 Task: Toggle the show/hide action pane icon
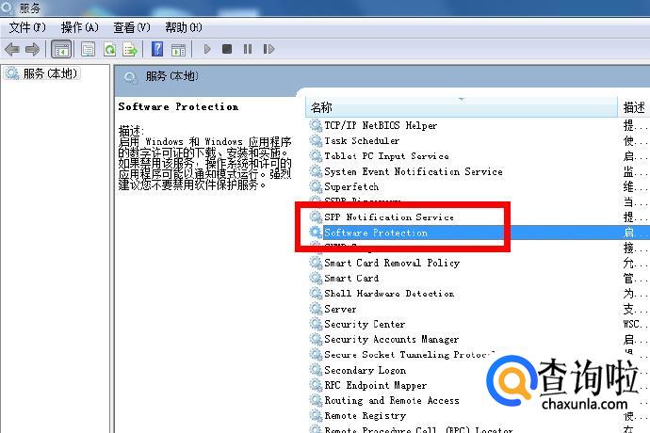tap(179, 50)
